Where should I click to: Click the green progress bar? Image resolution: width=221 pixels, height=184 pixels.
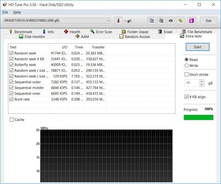198,118
